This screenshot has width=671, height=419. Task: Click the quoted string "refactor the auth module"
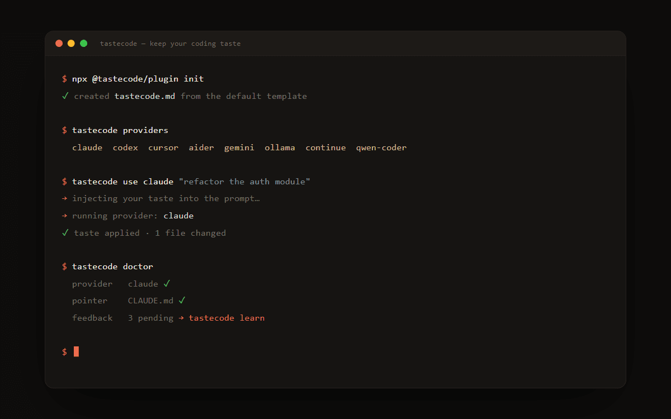pos(244,182)
